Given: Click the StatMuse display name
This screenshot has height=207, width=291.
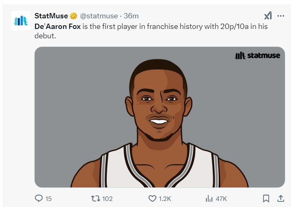Looking at the screenshot, I should [51, 16].
